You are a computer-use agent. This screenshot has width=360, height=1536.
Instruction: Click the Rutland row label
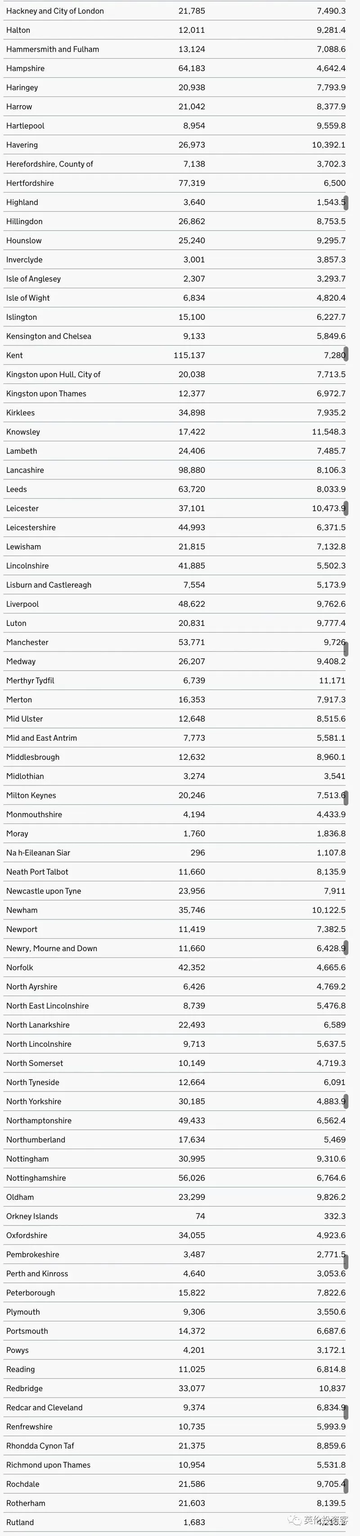point(20,1522)
